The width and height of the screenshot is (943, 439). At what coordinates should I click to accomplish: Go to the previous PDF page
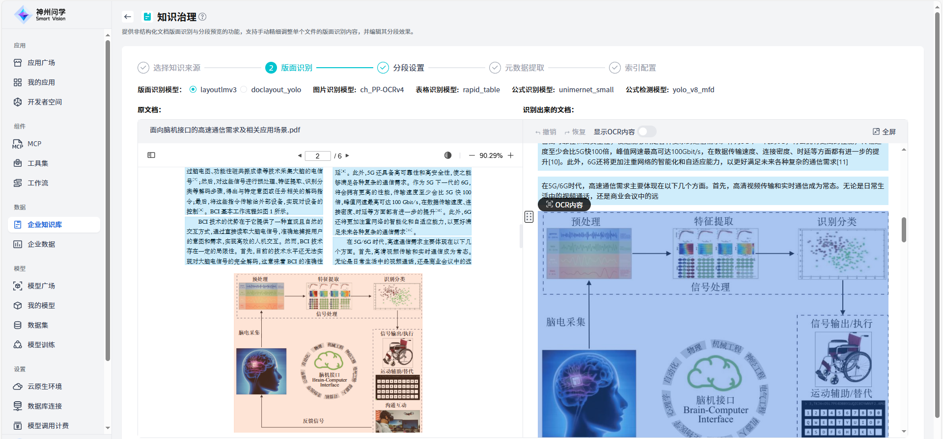pyautogui.click(x=300, y=155)
